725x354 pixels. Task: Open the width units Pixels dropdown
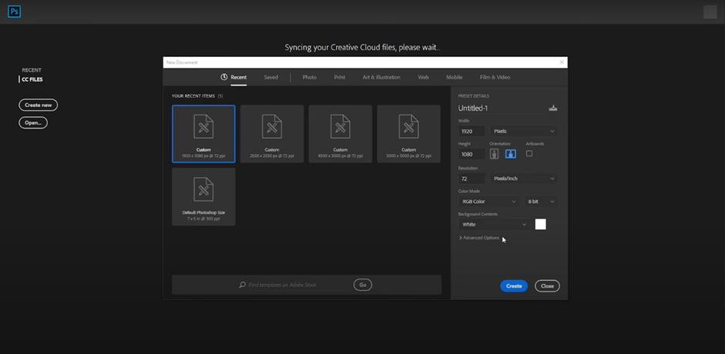tap(524, 132)
